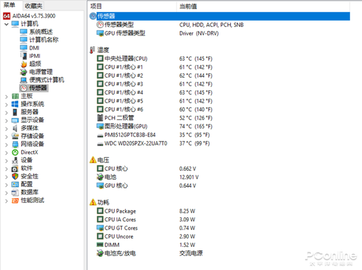The width and height of the screenshot is (362, 270).
Task: Click the 数据库 database icon
Action: (x=15, y=192)
